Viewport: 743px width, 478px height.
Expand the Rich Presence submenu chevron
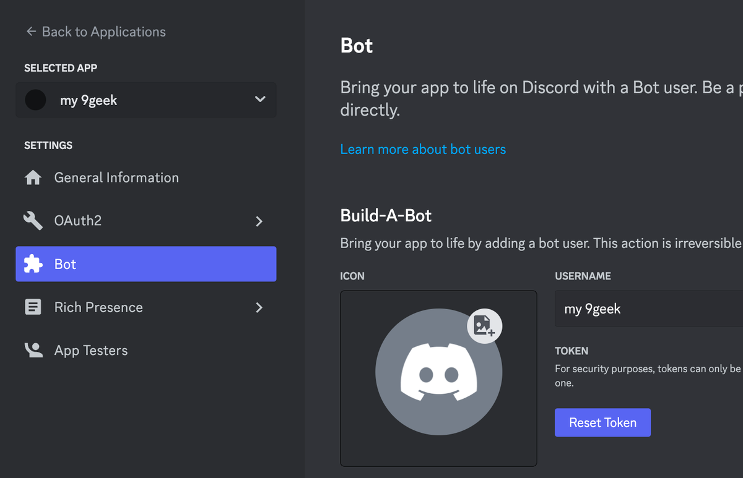(x=259, y=307)
